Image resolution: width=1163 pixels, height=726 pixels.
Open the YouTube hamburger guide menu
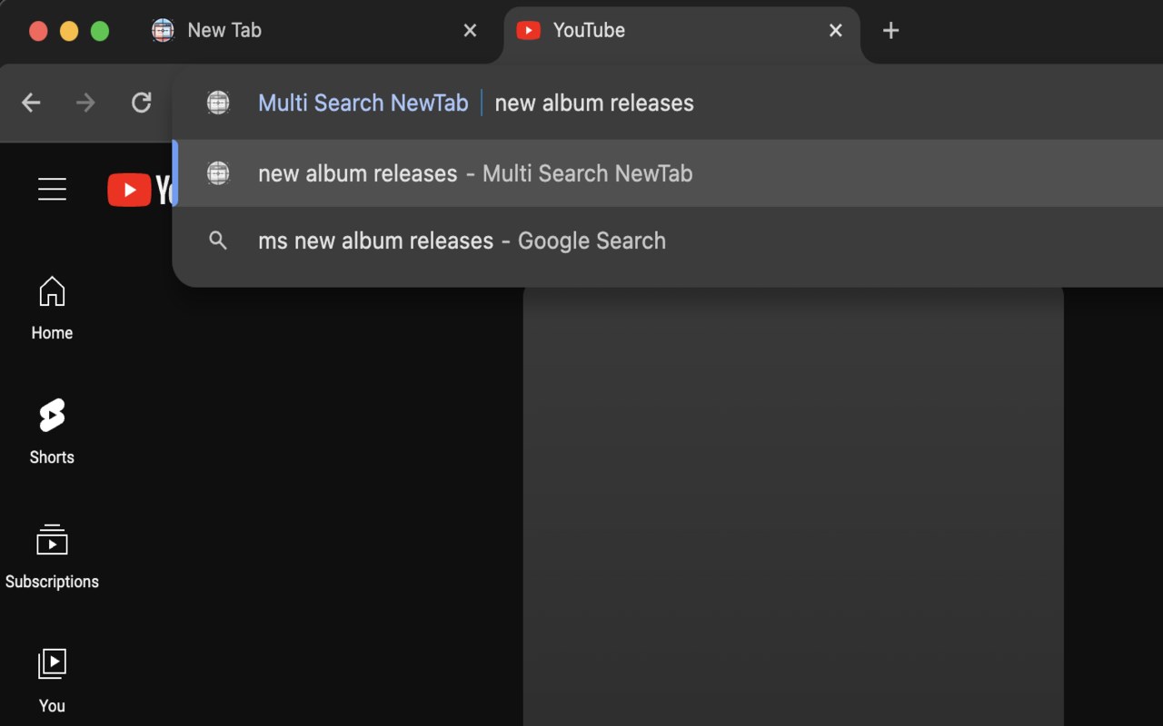pos(52,189)
